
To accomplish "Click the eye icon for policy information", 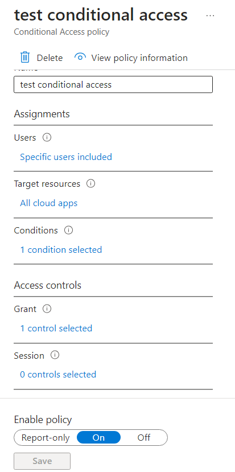I will click(x=80, y=57).
